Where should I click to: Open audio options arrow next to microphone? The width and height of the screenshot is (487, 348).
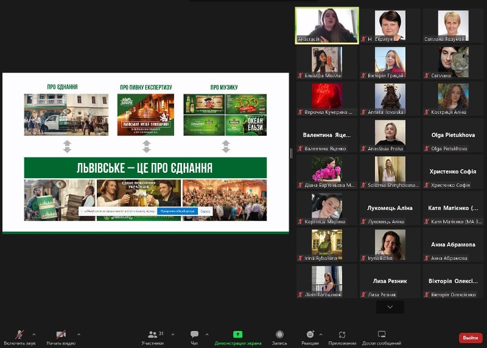34,335
